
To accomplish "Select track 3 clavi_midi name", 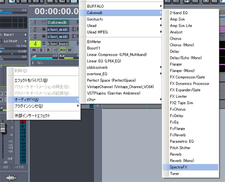I will (58, 36).
